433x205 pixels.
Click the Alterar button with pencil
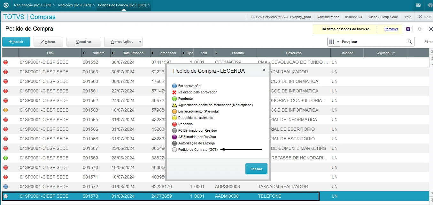pyautogui.click(x=48, y=42)
